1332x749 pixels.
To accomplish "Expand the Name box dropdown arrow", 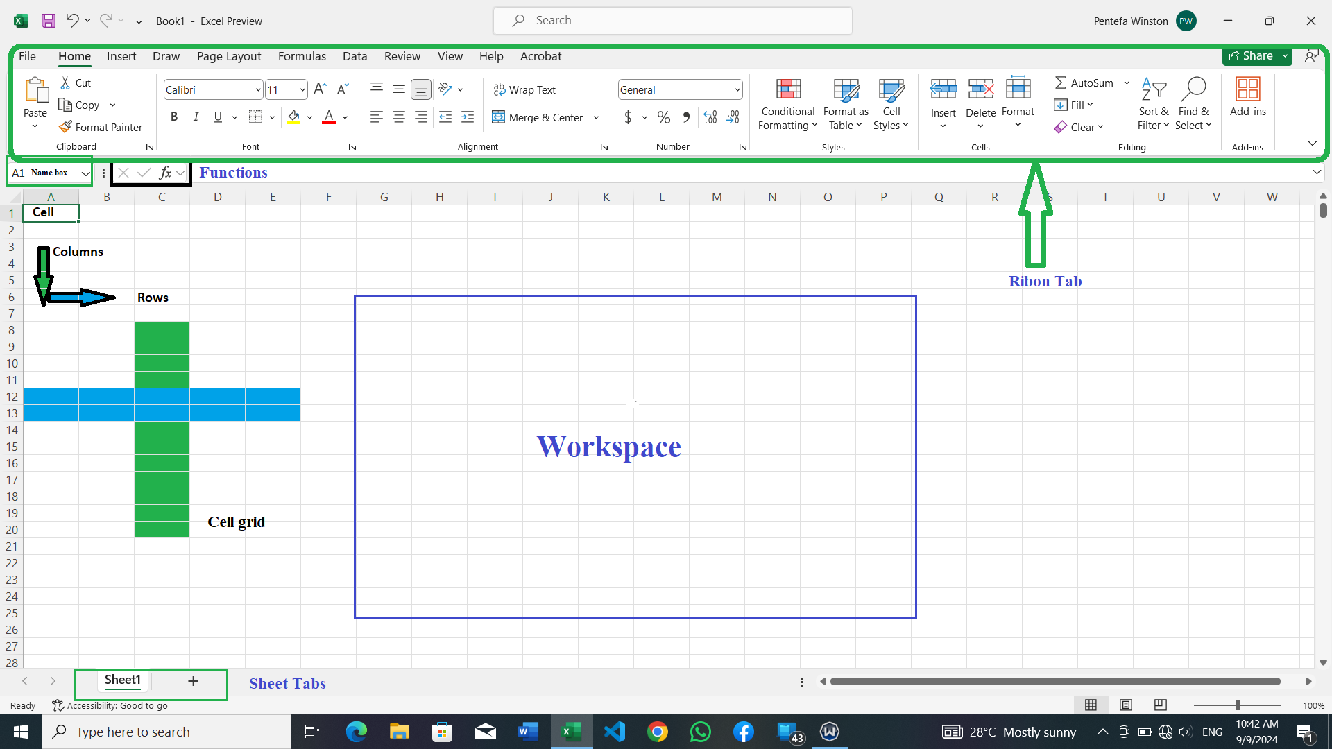I will 85,173.
